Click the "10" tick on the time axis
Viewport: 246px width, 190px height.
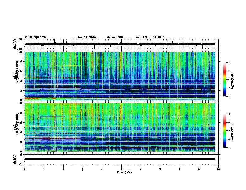pyautogui.click(x=218, y=170)
